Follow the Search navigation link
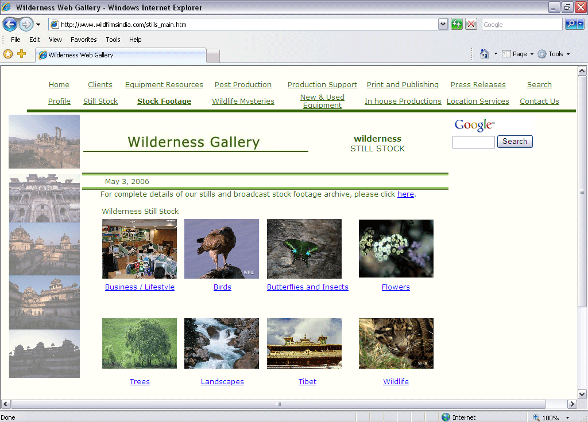Image resolution: width=588 pixels, height=422 pixels. [539, 85]
